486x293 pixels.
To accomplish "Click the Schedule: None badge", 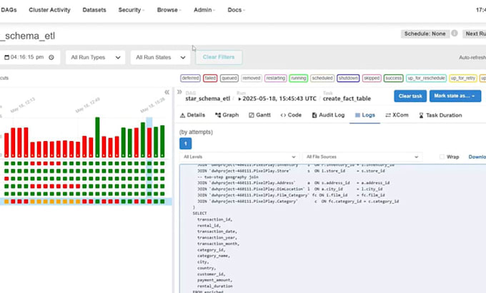I will tap(425, 34).
